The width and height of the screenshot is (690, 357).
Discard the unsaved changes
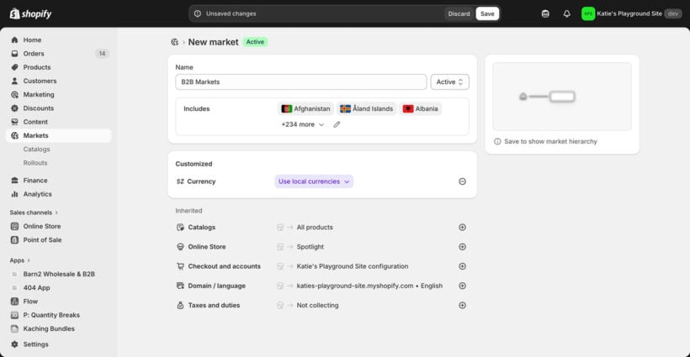click(x=459, y=13)
